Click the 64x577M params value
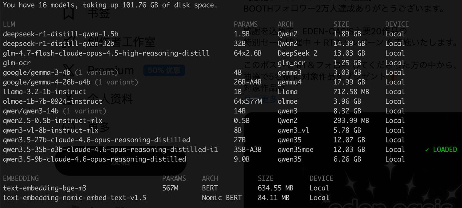The width and height of the screenshot is (462, 208). pos(248,101)
